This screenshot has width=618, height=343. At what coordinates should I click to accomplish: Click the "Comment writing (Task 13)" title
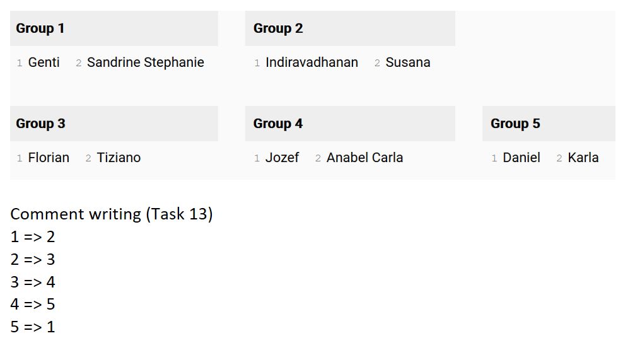tap(112, 214)
